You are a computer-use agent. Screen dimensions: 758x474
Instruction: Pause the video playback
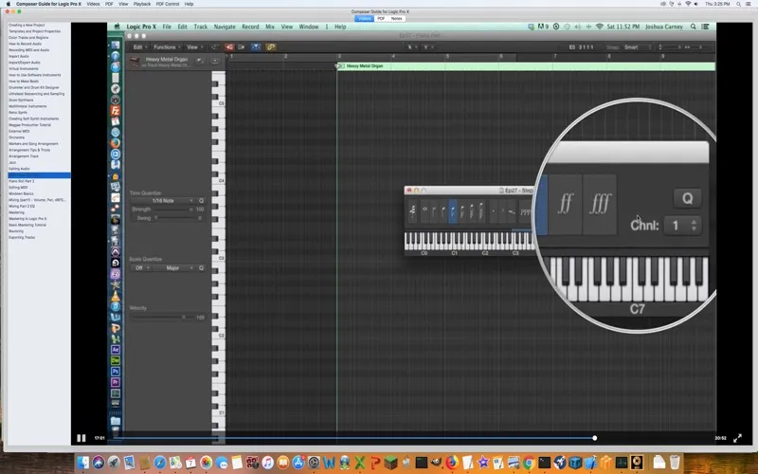[81, 438]
